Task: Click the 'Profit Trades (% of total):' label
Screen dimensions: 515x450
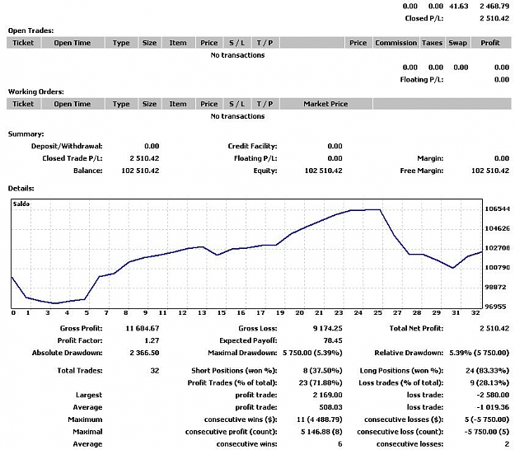Action: [232, 383]
